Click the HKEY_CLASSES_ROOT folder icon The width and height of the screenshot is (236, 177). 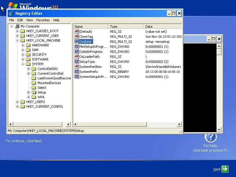point(23,31)
